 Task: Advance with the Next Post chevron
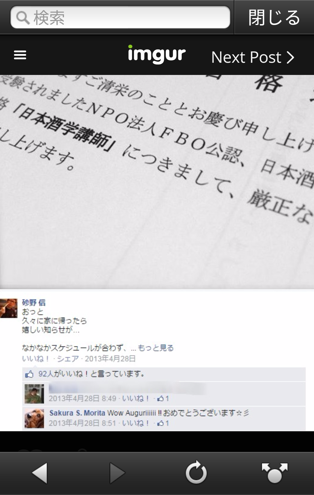pyautogui.click(x=290, y=57)
